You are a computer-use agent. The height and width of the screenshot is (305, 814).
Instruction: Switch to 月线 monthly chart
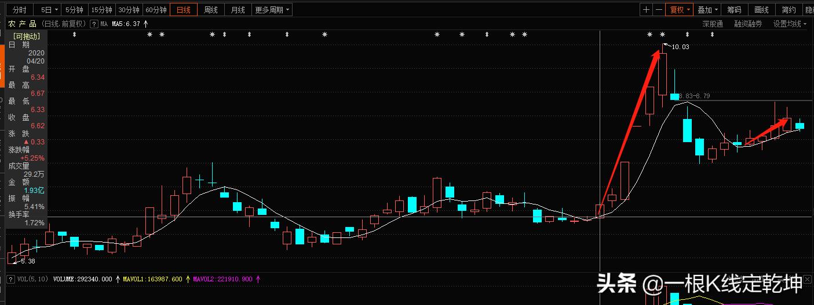(x=238, y=10)
